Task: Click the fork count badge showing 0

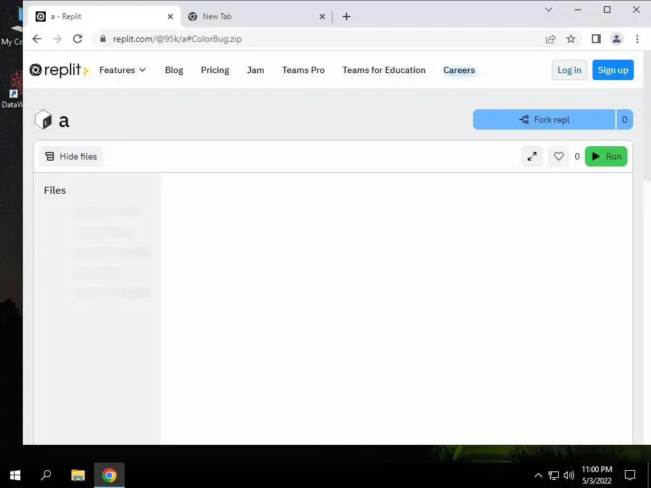Action: (x=624, y=119)
